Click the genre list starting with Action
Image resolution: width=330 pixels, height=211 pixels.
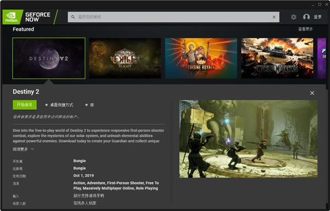pyautogui.click(x=116, y=186)
